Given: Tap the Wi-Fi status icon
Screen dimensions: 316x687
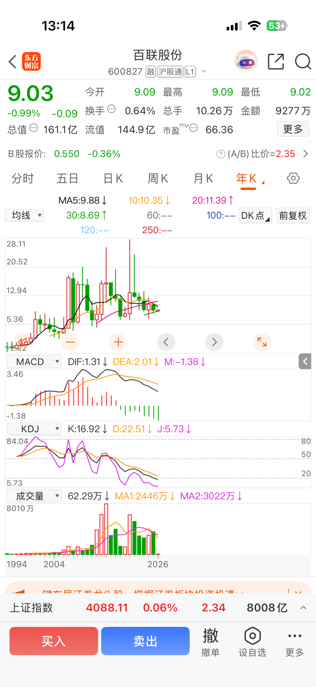Looking at the screenshot, I should pyautogui.click(x=254, y=26).
